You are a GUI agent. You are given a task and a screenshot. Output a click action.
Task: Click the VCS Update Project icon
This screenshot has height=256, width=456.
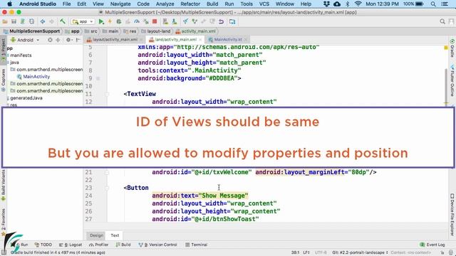click(x=185, y=21)
